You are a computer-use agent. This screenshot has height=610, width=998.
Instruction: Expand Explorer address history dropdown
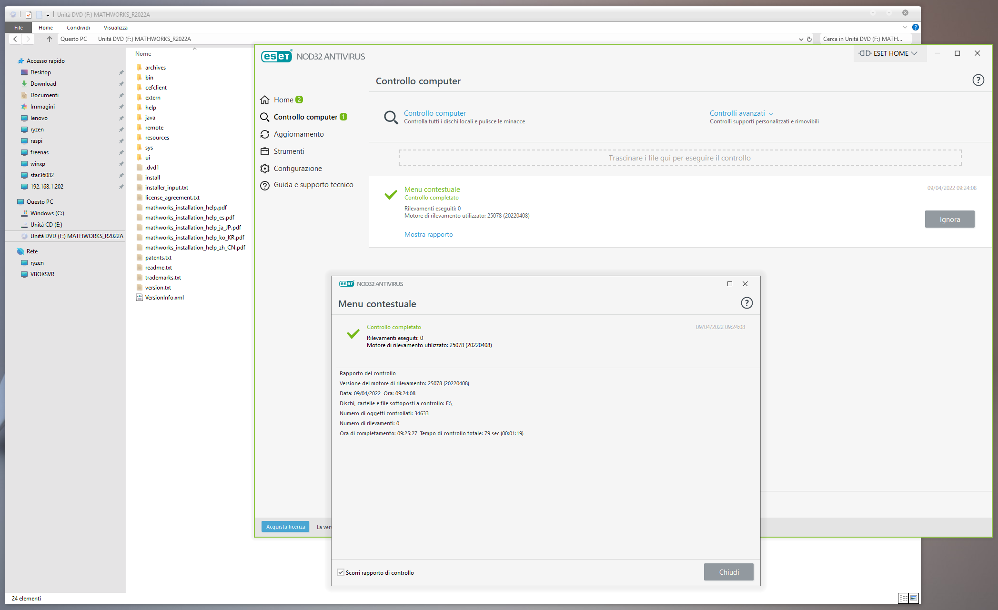coord(801,39)
